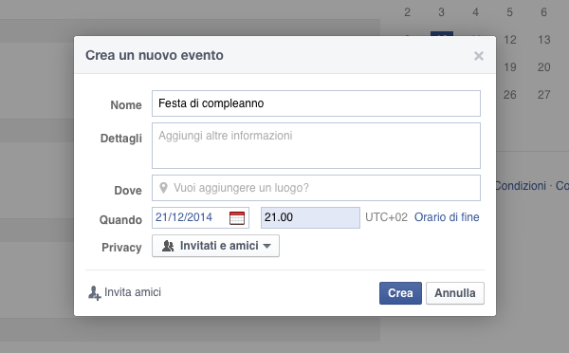Click the date field showing 21/12/2014

pyautogui.click(x=200, y=217)
